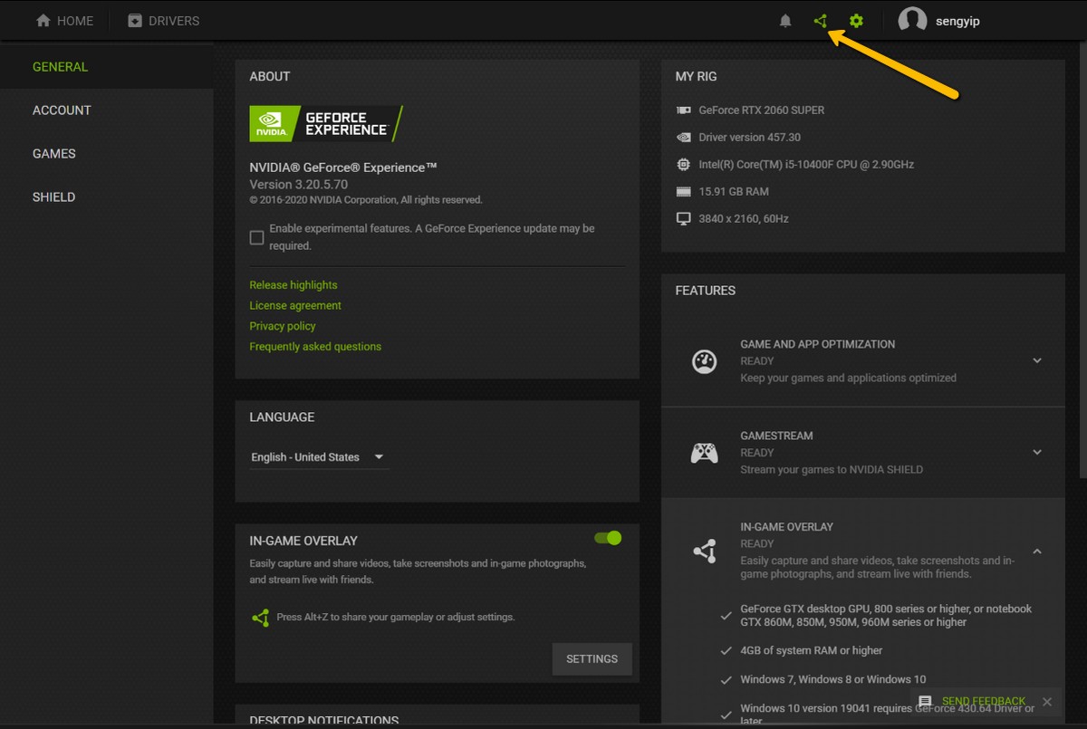Viewport: 1087px width, 729px height.
Task: Click the Game and App Optimization gauge icon
Action: [705, 361]
